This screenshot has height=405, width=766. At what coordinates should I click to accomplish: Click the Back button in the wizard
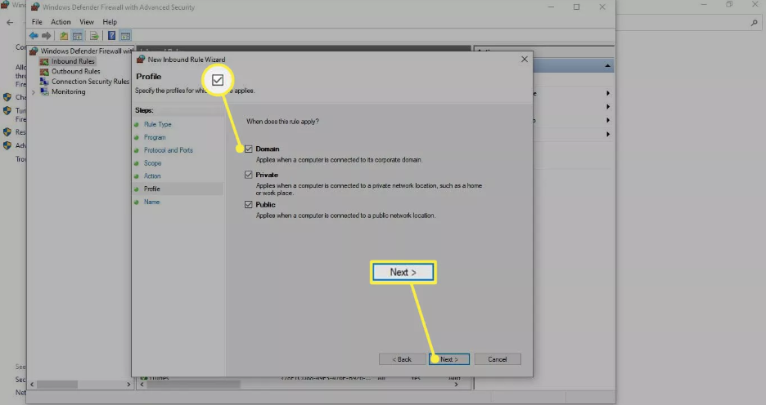pos(402,359)
